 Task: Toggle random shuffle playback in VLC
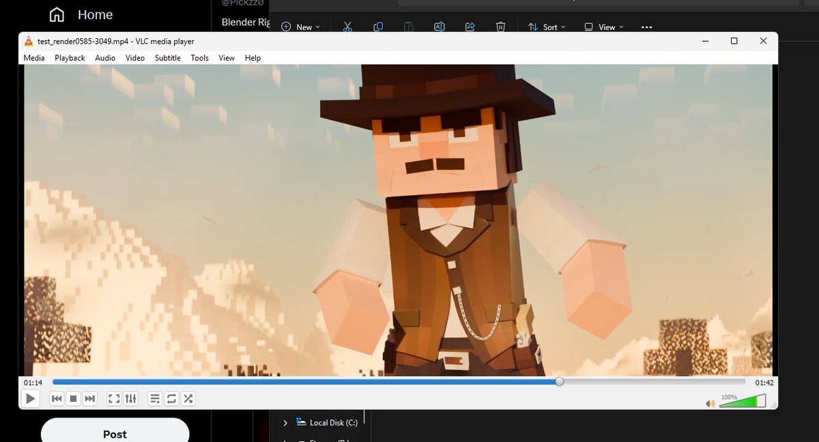(188, 398)
